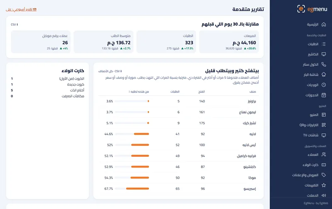
Task: Follow the EgMenu - by EgWeb footer link
Action: tap(316, 203)
